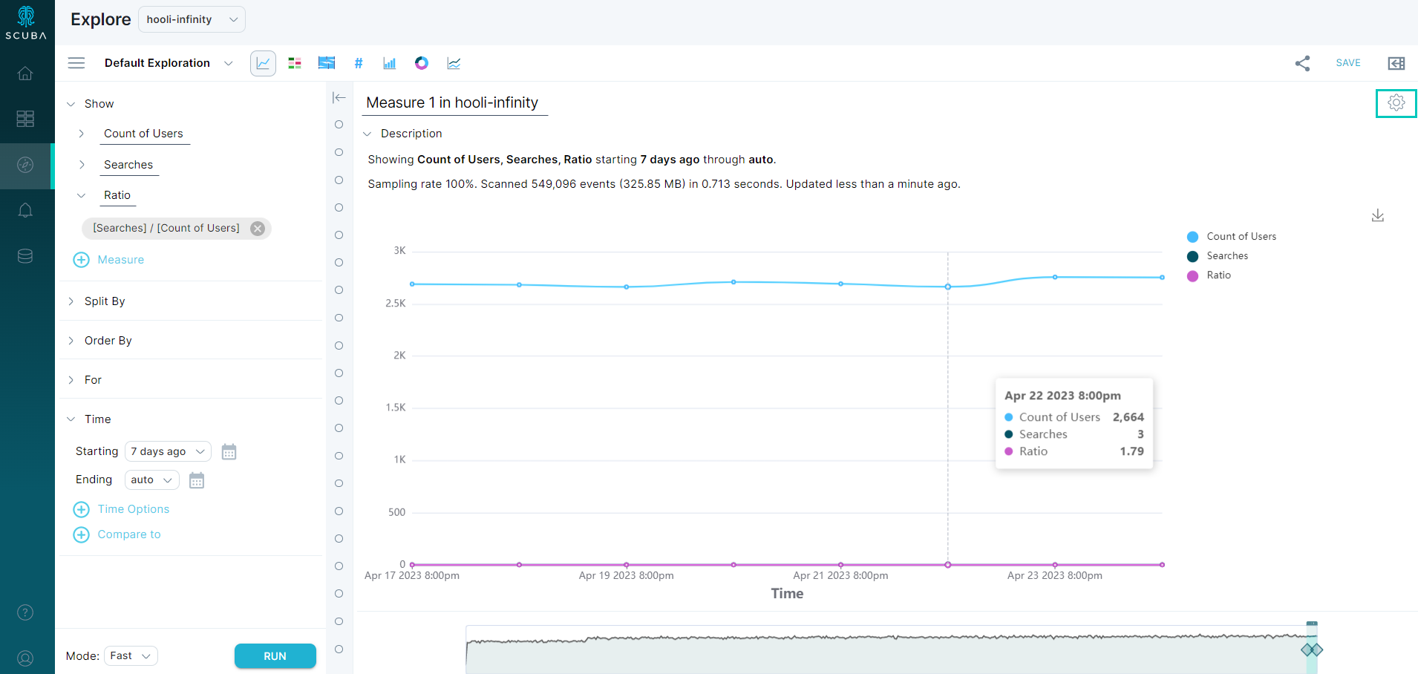The width and height of the screenshot is (1418, 674).
Task: Run the query
Action: (275, 656)
